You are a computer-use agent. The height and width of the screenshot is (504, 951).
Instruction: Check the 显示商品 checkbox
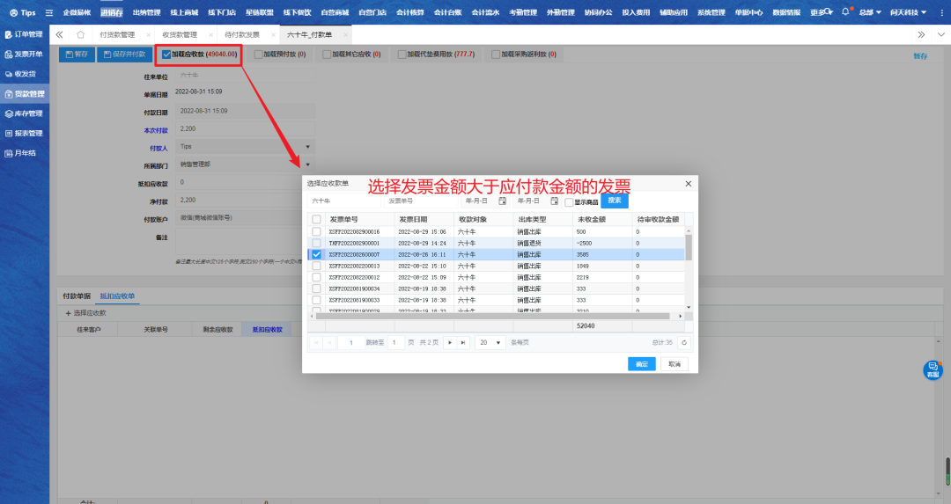(x=569, y=201)
